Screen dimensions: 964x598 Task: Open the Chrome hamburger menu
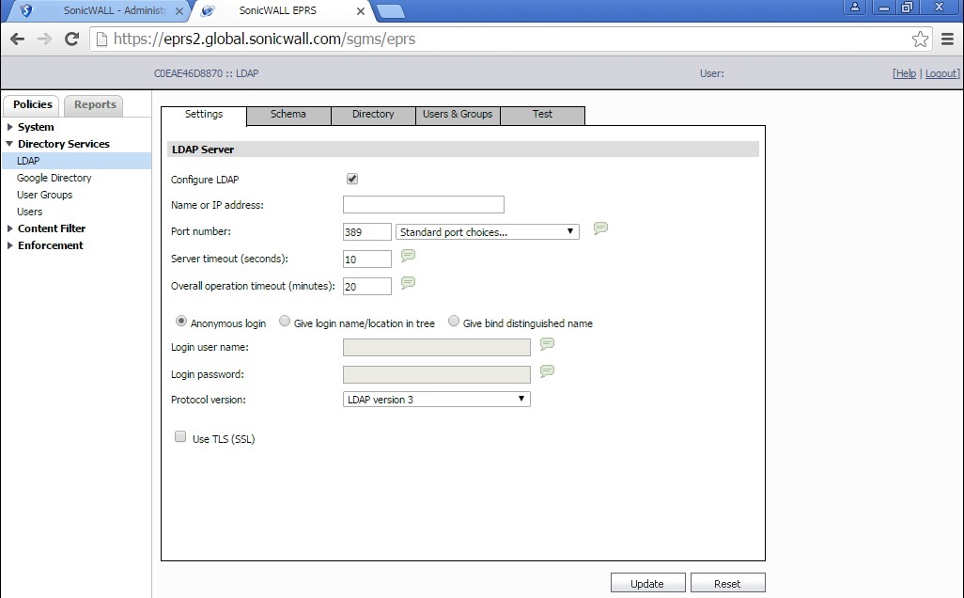(947, 39)
